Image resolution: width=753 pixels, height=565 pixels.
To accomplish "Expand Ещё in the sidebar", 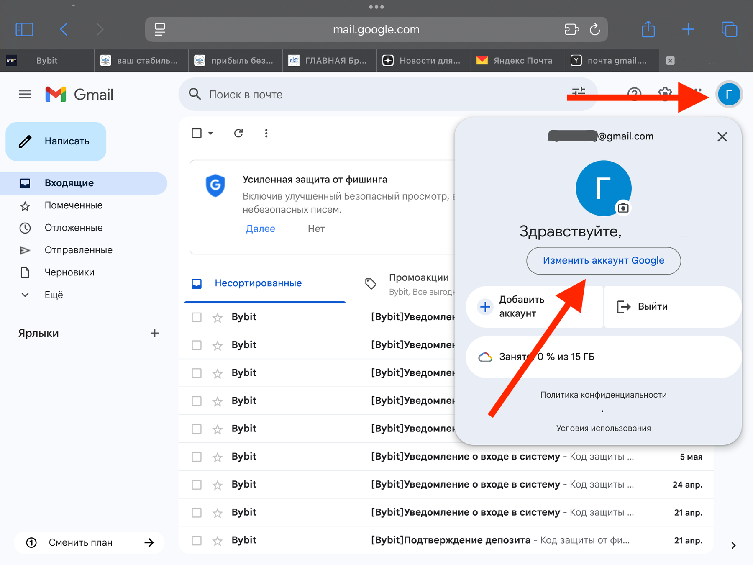I will (x=42, y=295).
